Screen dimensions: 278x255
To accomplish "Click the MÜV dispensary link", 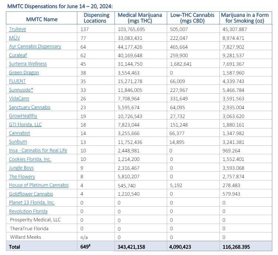I will 15,38.
